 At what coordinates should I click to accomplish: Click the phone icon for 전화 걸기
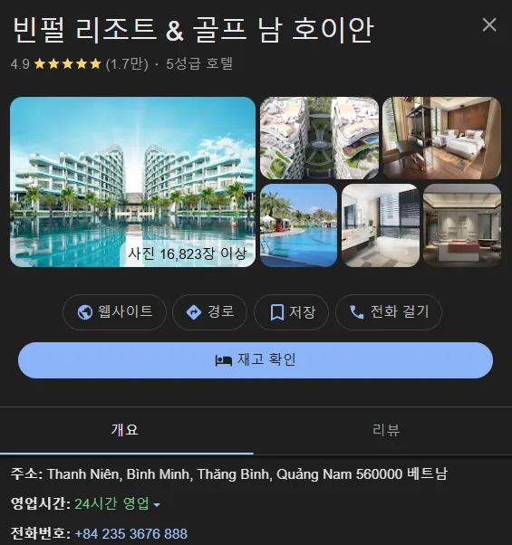(x=356, y=312)
